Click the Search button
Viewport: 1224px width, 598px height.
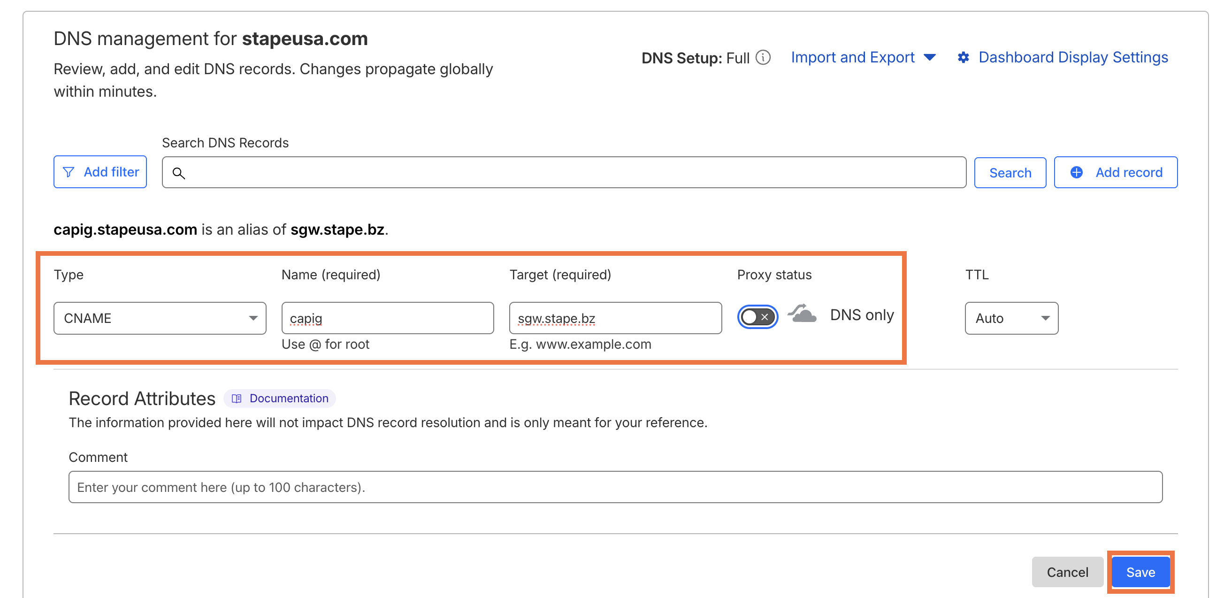(x=1010, y=173)
